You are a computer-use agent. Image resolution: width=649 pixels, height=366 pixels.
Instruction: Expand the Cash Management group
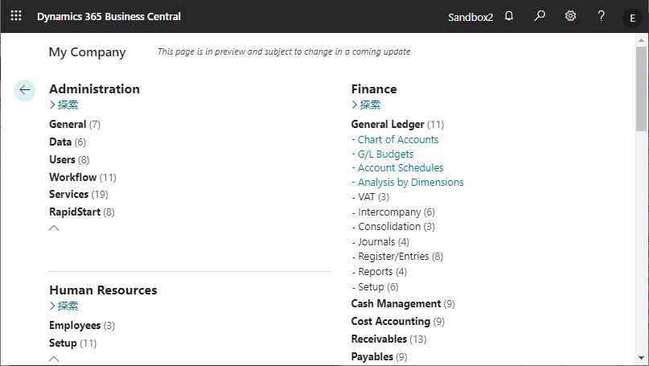click(x=403, y=303)
